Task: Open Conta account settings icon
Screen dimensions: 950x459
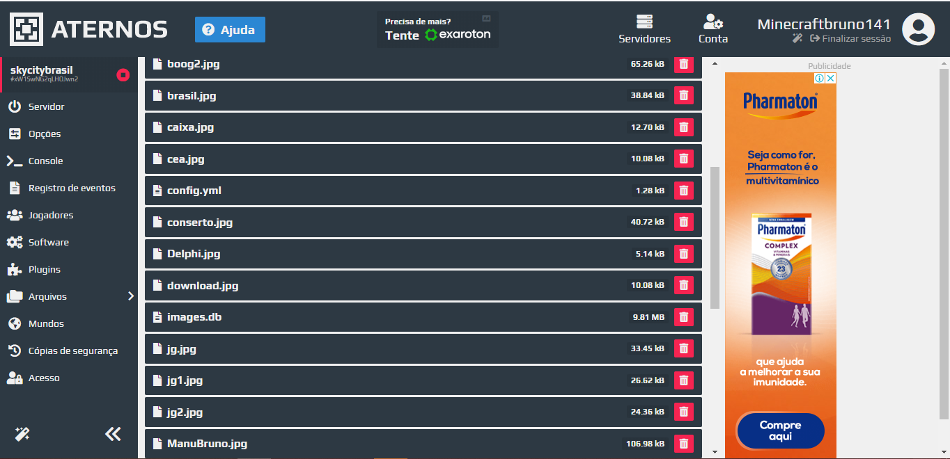Action: click(x=713, y=22)
